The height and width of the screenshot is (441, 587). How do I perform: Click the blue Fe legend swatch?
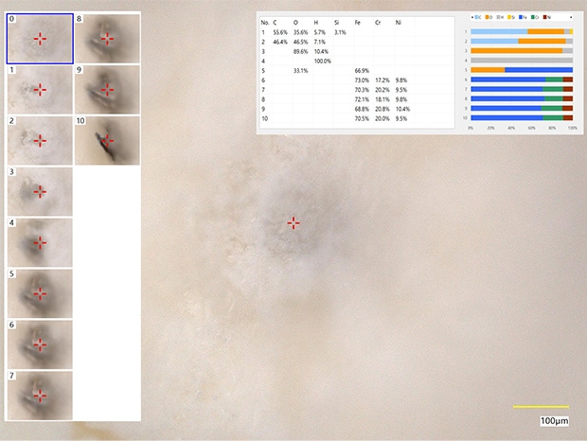522,18
